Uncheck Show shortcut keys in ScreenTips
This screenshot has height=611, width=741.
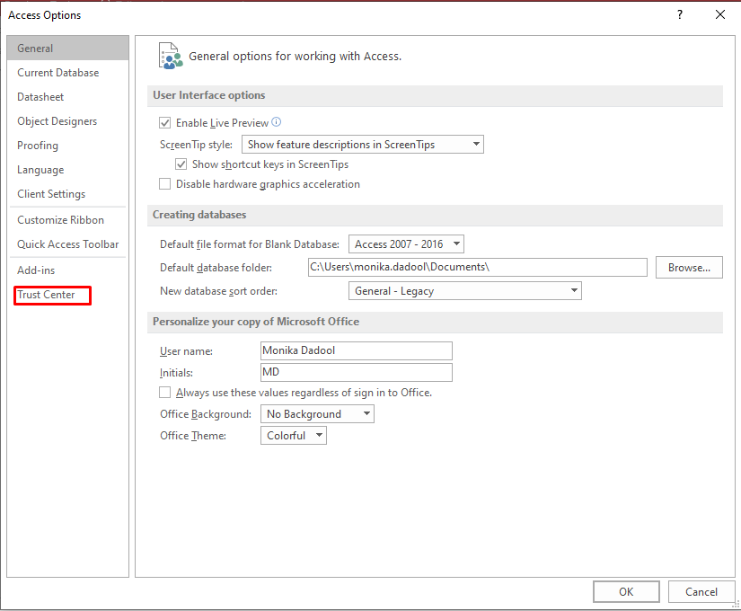(181, 164)
